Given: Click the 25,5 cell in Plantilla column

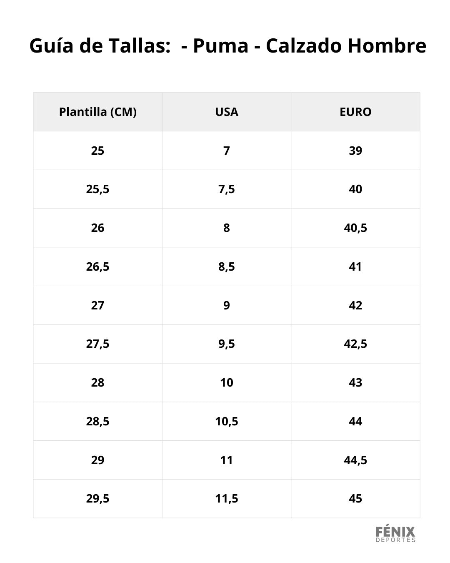Looking at the screenshot, I should coord(98,189).
